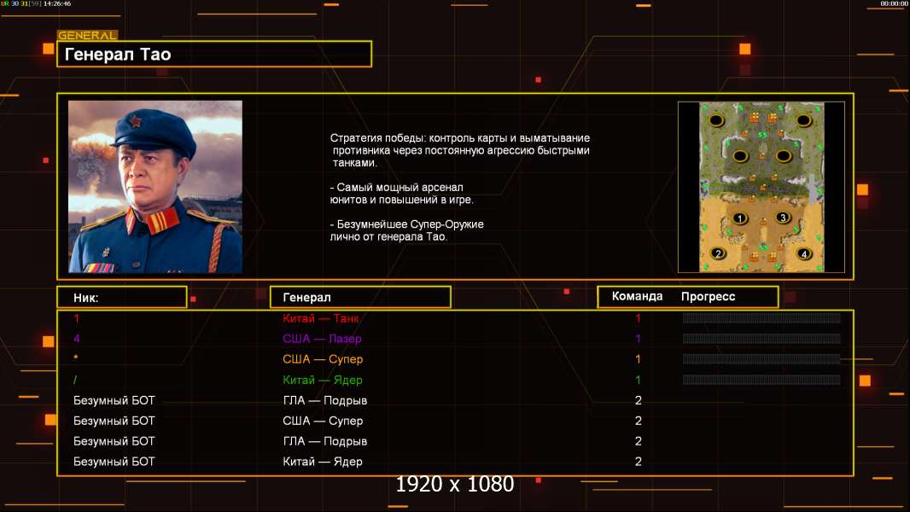Image resolution: width=910 pixels, height=512 pixels.
Task: Click the red player's loading progress bar
Action: tap(761, 317)
